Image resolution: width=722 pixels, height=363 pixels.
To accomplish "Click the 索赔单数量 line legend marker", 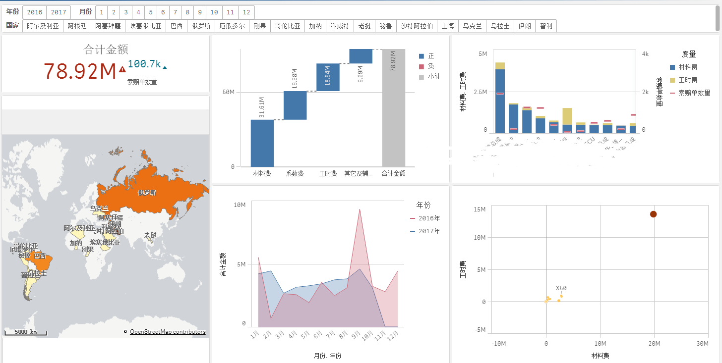I will (x=672, y=93).
